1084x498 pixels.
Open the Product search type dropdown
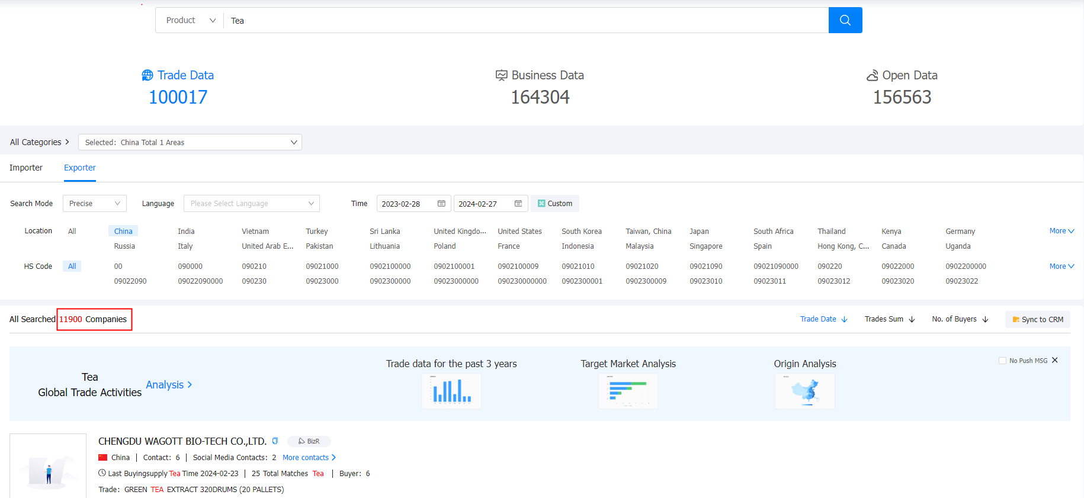click(x=190, y=20)
